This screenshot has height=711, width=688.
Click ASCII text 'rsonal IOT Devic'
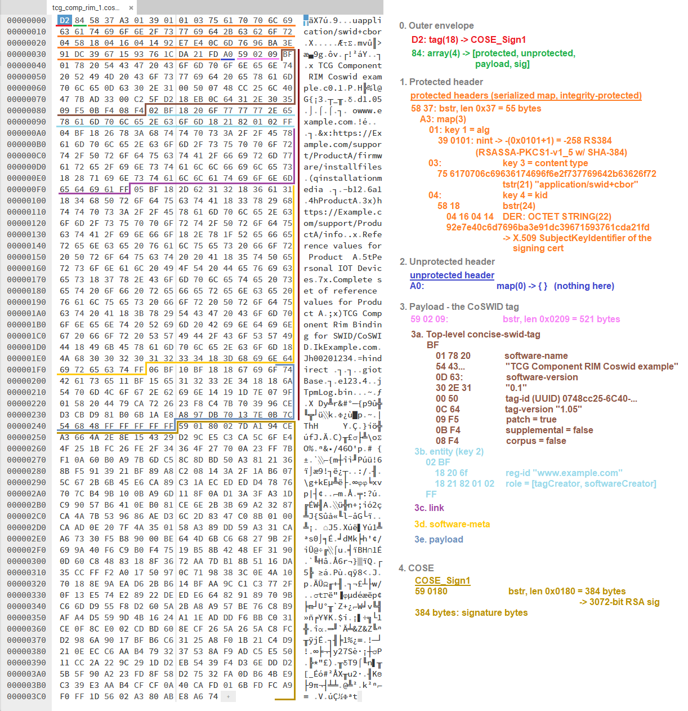tap(342, 268)
